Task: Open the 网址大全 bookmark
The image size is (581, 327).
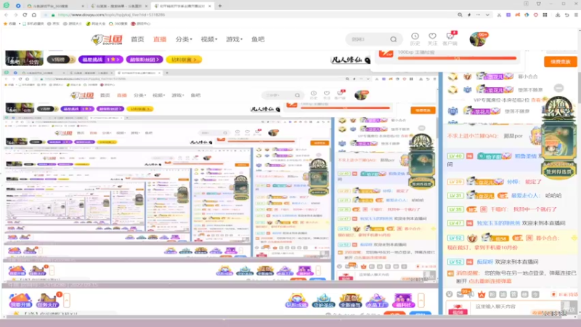Action: click(96, 23)
